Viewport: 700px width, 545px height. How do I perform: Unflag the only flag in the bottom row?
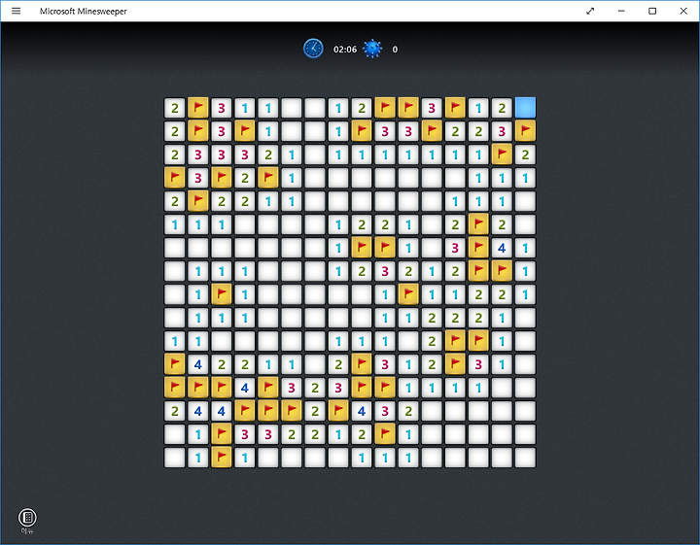(221, 458)
